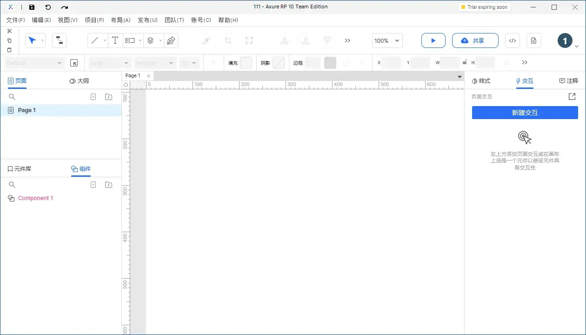This screenshot has width=586, height=335.
Task: Select the Connector tool
Action: click(x=60, y=40)
